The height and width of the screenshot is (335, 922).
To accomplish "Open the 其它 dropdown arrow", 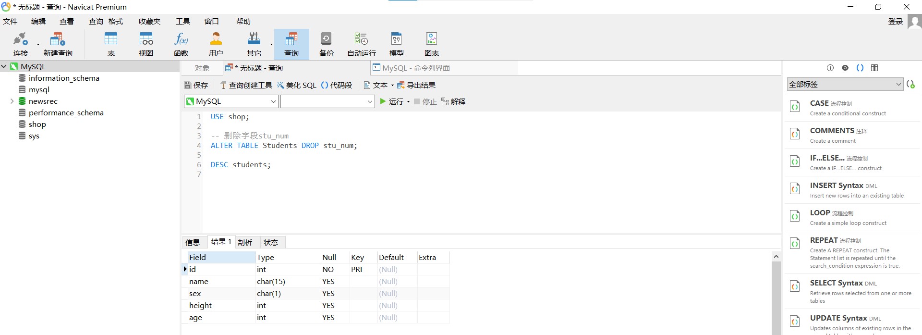I will (271, 45).
